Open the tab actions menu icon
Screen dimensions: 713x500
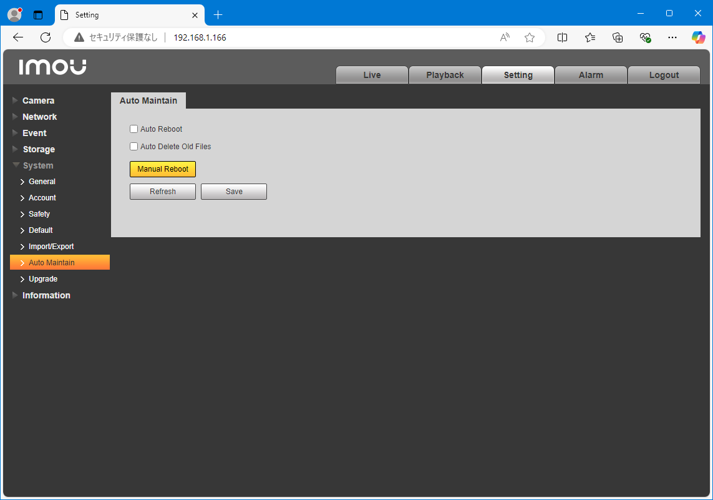[38, 15]
